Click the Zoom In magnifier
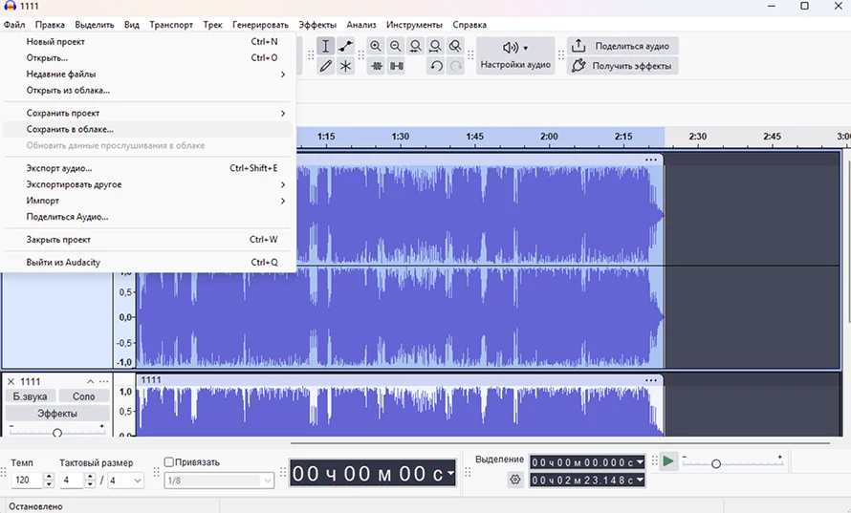Viewport: 851px width, 513px height. (376, 46)
